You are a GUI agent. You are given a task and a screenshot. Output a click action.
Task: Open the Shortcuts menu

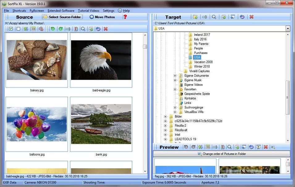[19, 11]
